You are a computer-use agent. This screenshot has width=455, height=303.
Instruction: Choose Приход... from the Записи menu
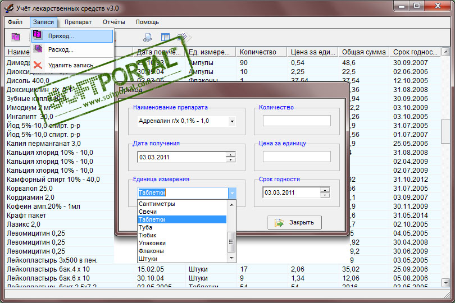coord(72,36)
